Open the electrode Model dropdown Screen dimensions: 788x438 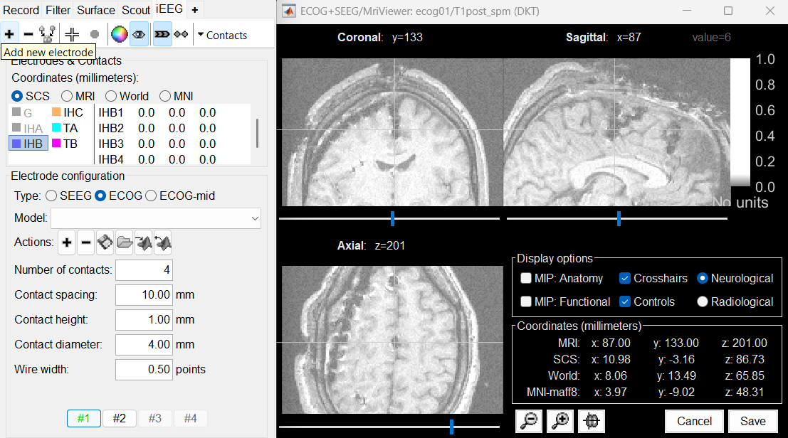[x=156, y=218]
